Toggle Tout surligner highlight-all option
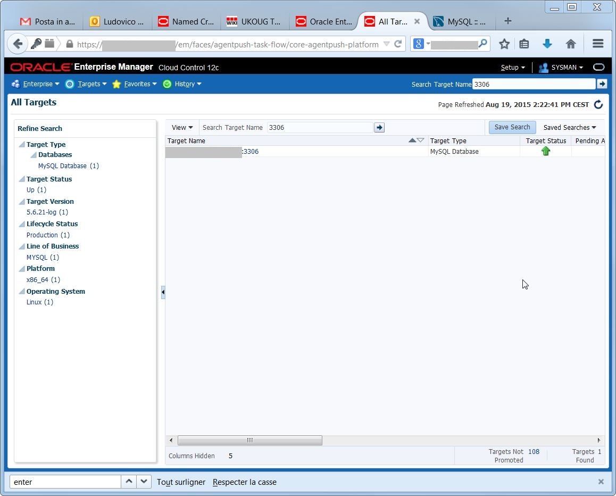 tap(181, 482)
